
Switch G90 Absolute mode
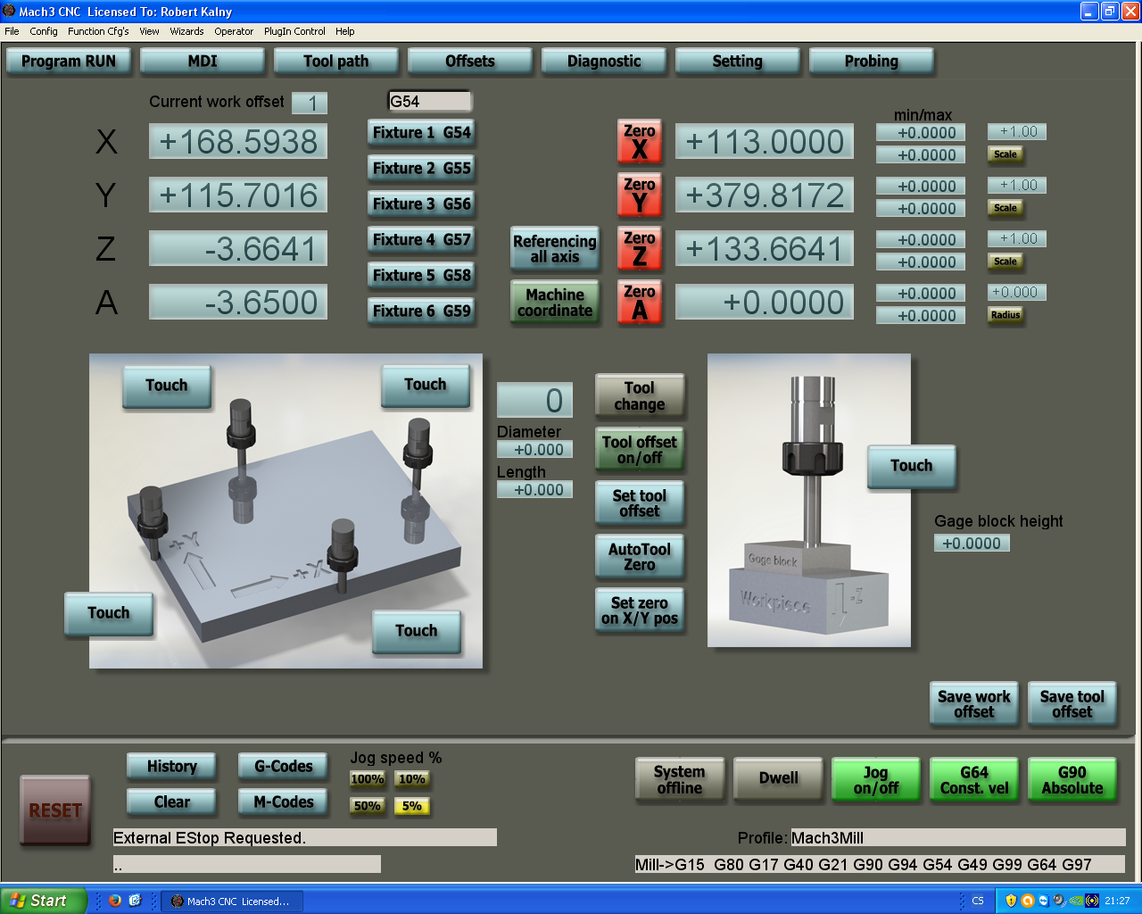pyautogui.click(x=1072, y=780)
